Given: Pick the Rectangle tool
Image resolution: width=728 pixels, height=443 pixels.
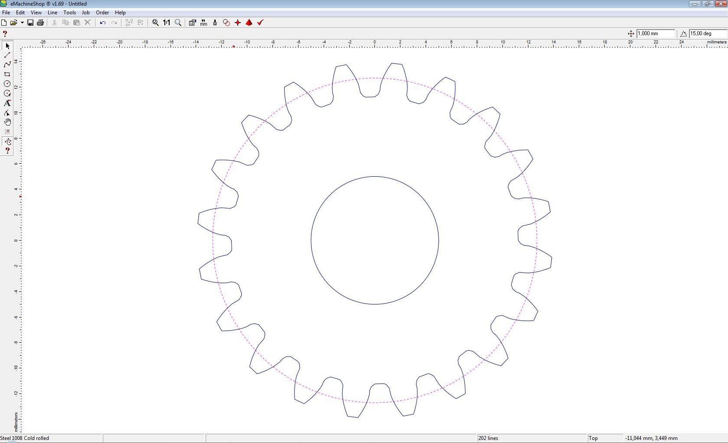Looking at the screenshot, I should click(7, 74).
